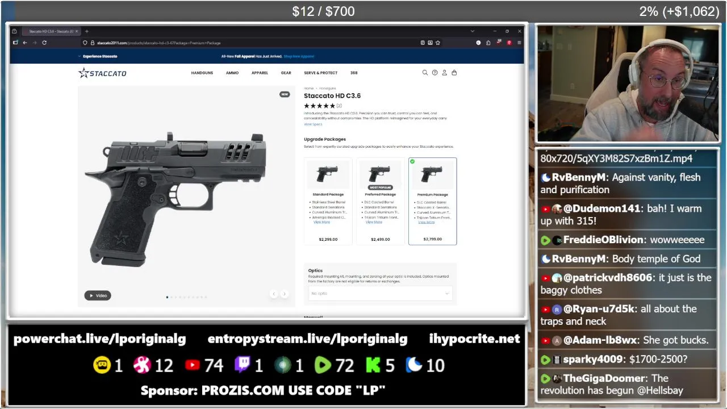Click the first image carousel dot
The width and height of the screenshot is (727, 409).
click(167, 297)
